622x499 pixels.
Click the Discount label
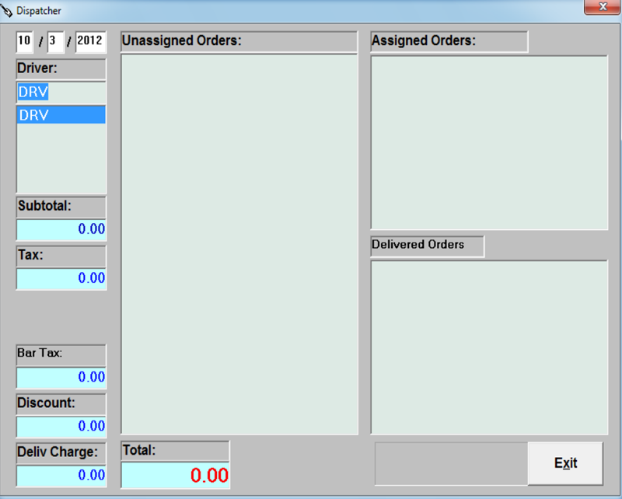(x=61, y=404)
